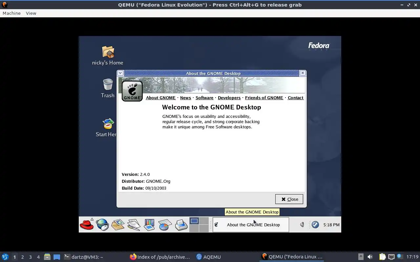Launch the web browser from the panel
The image size is (420, 262).
tap(102, 225)
